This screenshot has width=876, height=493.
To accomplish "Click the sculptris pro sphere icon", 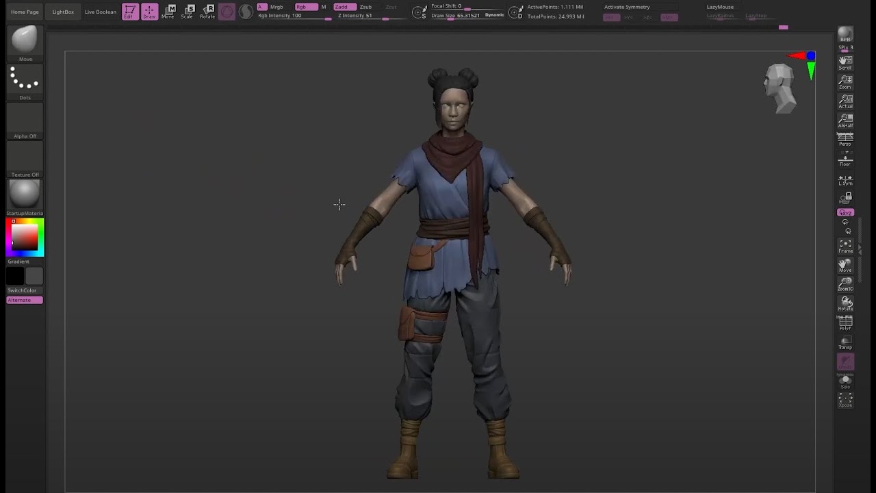I will click(x=246, y=12).
